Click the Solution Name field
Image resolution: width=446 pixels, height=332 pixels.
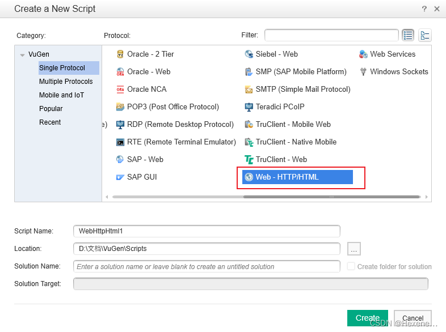pos(207,266)
